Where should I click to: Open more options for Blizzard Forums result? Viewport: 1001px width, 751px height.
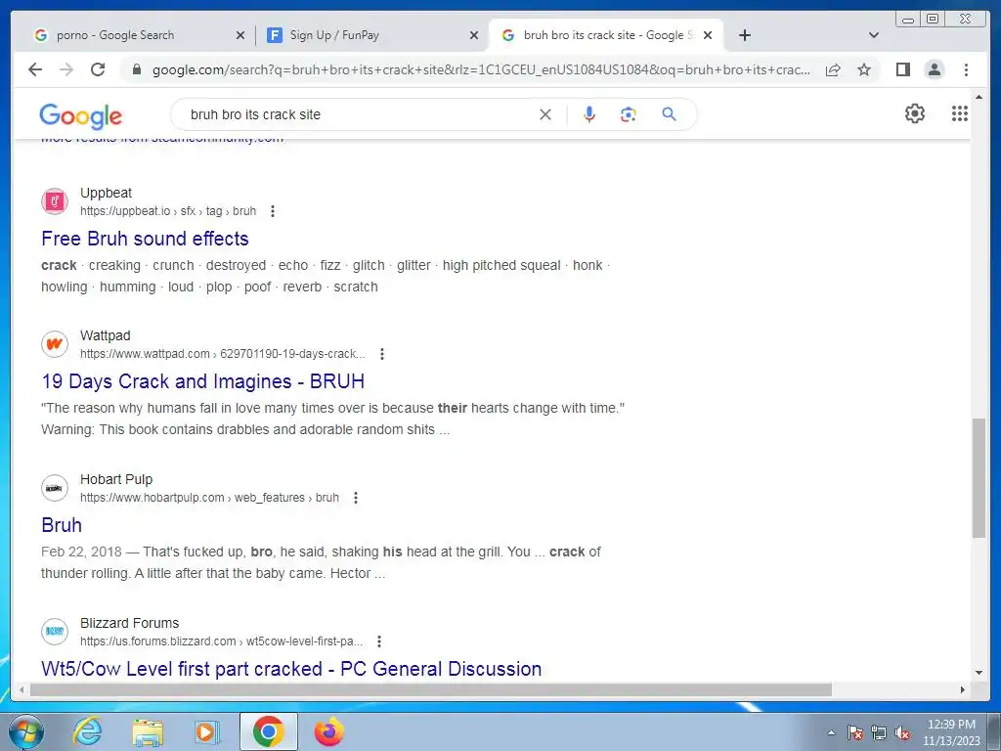click(x=379, y=641)
